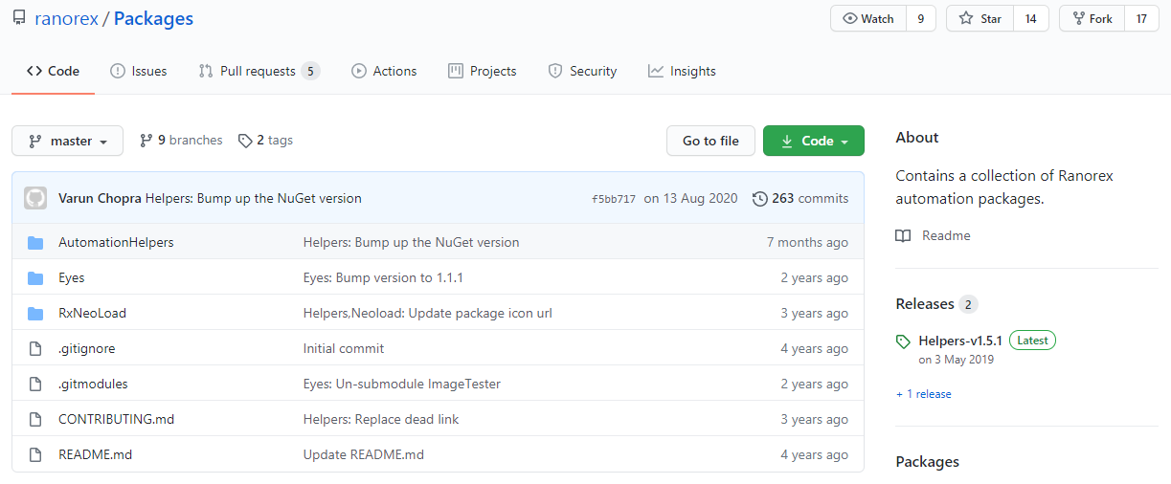Click the Eyes folder icon
The width and height of the screenshot is (1171, 484).
click(x=35, y=277)
